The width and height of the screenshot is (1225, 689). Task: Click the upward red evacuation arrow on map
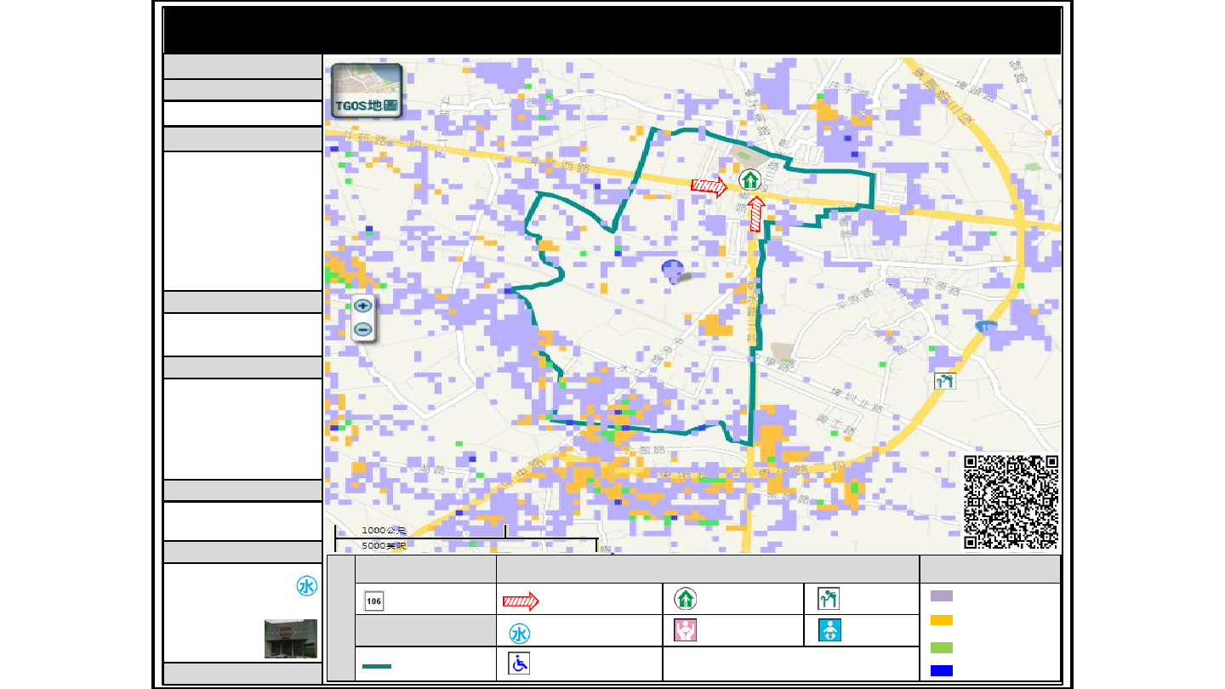[x=755, y=214]
